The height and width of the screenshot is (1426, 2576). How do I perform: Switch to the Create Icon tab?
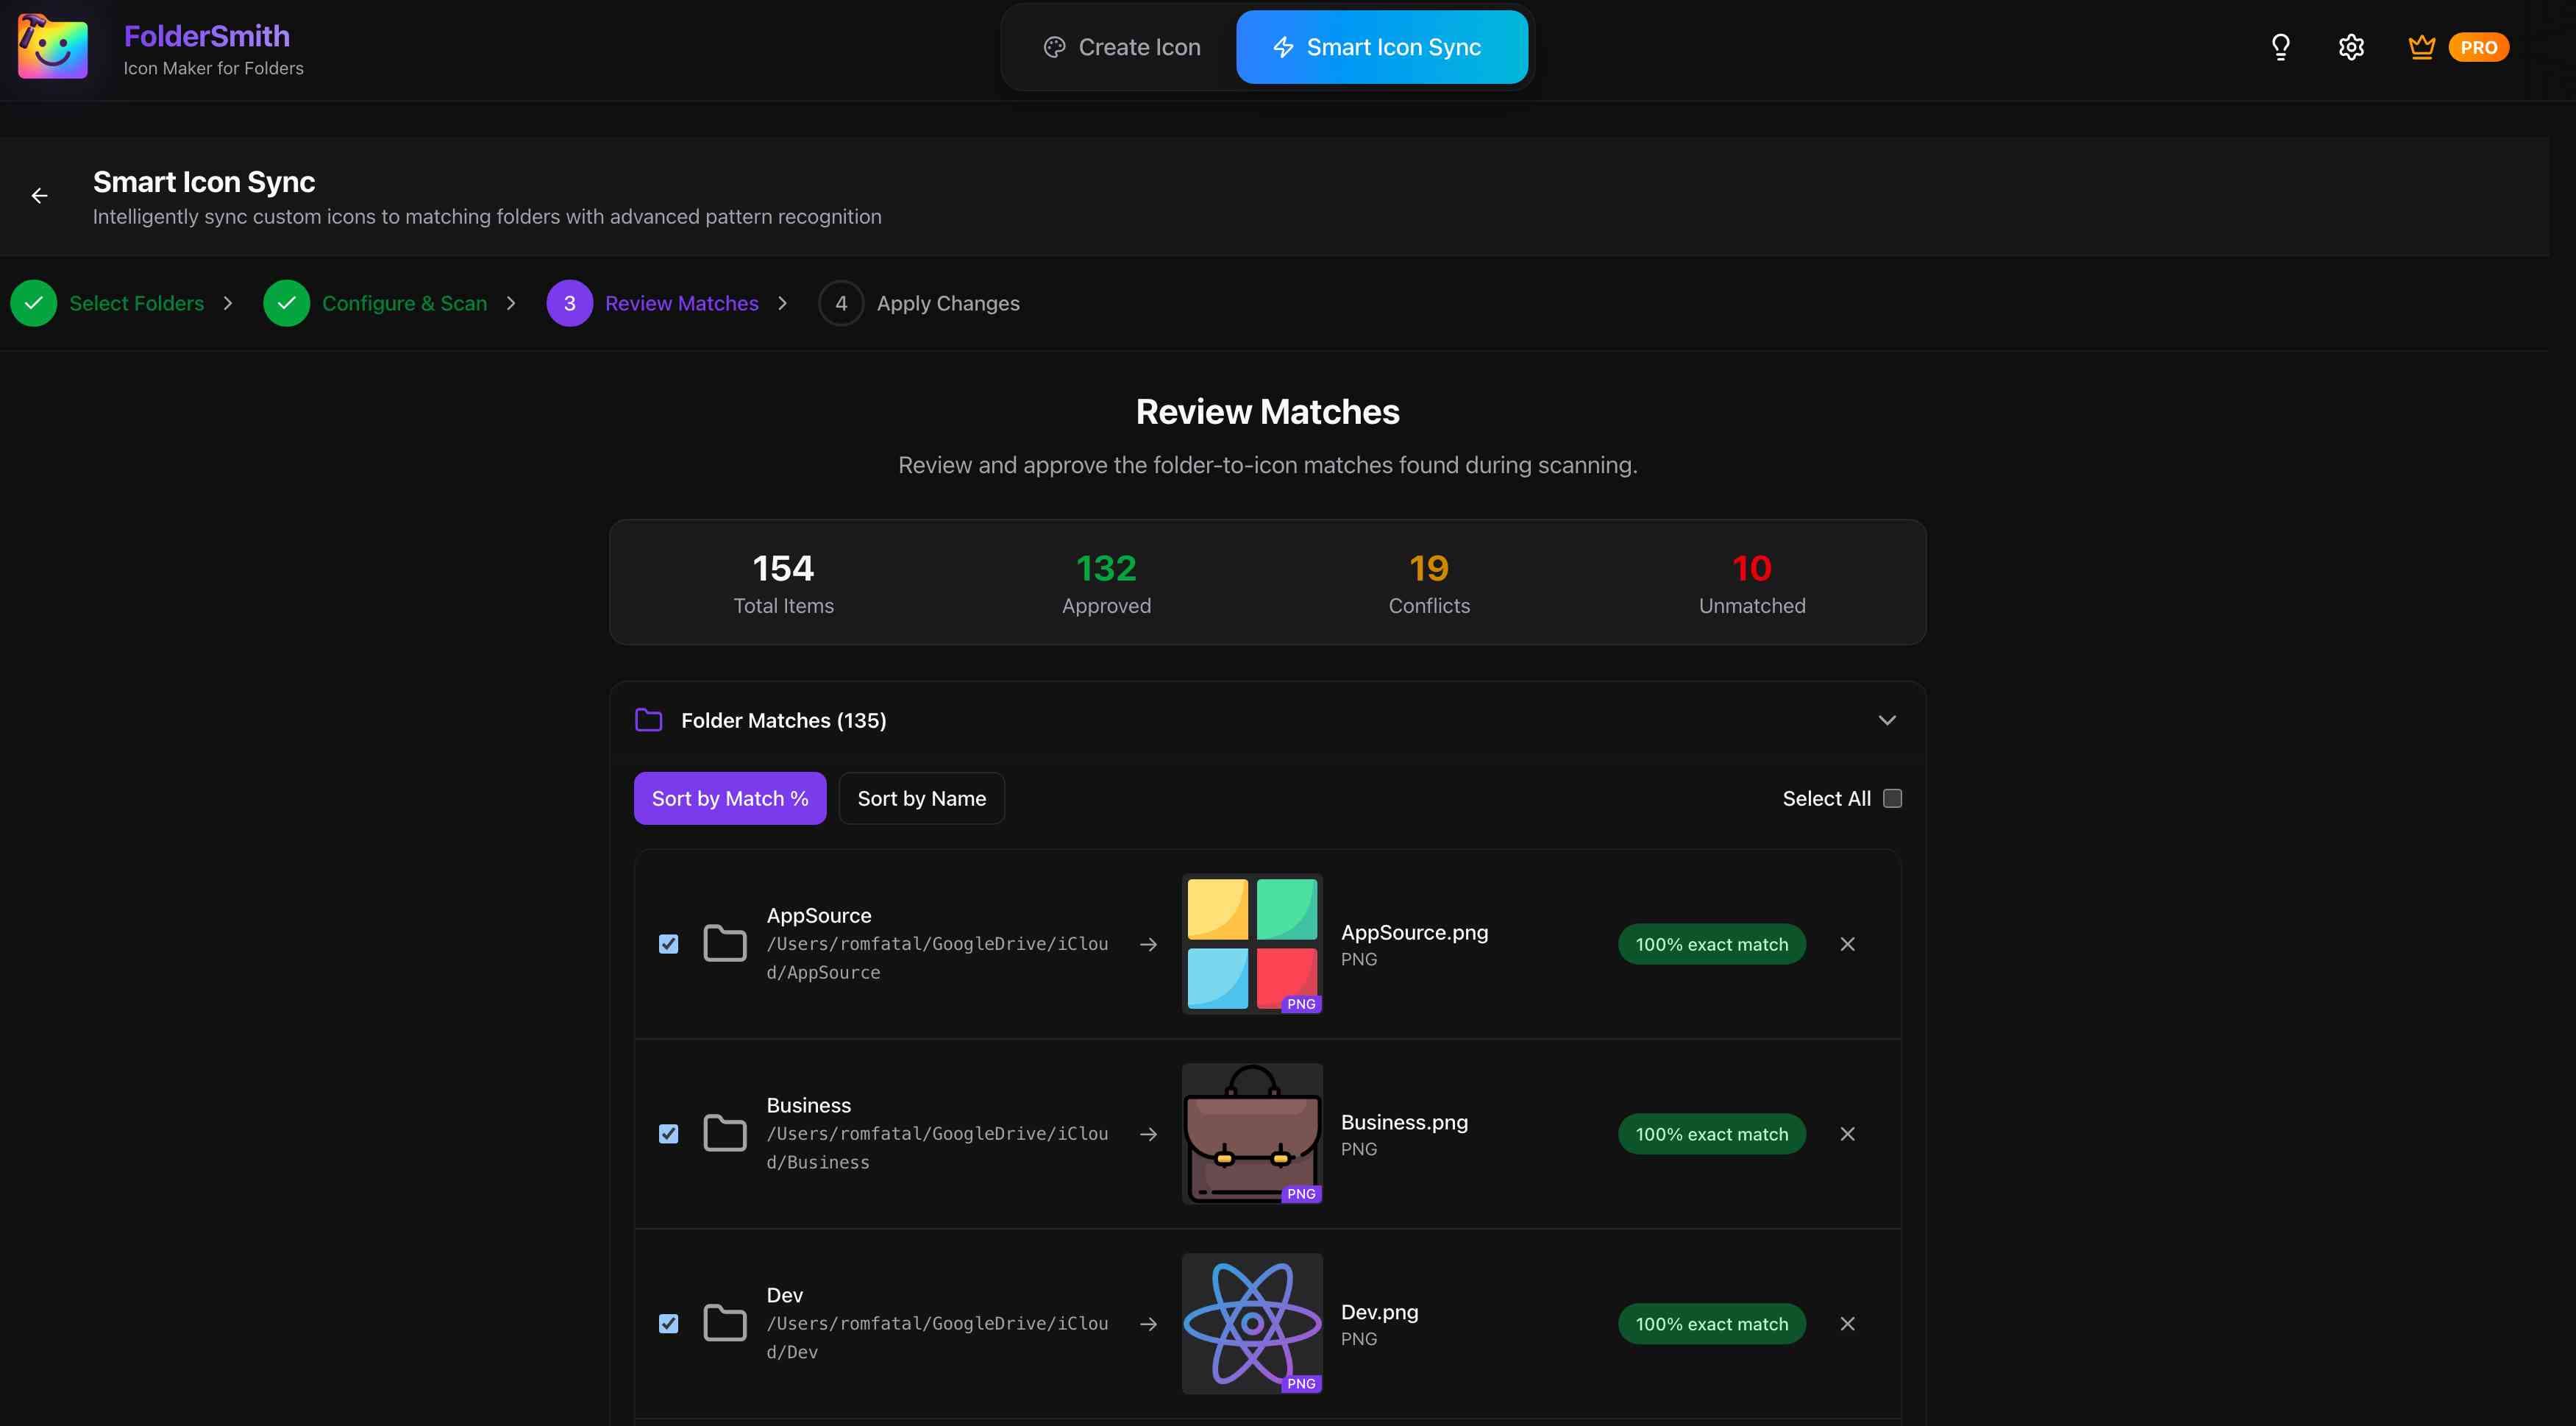coord(1122,47)
